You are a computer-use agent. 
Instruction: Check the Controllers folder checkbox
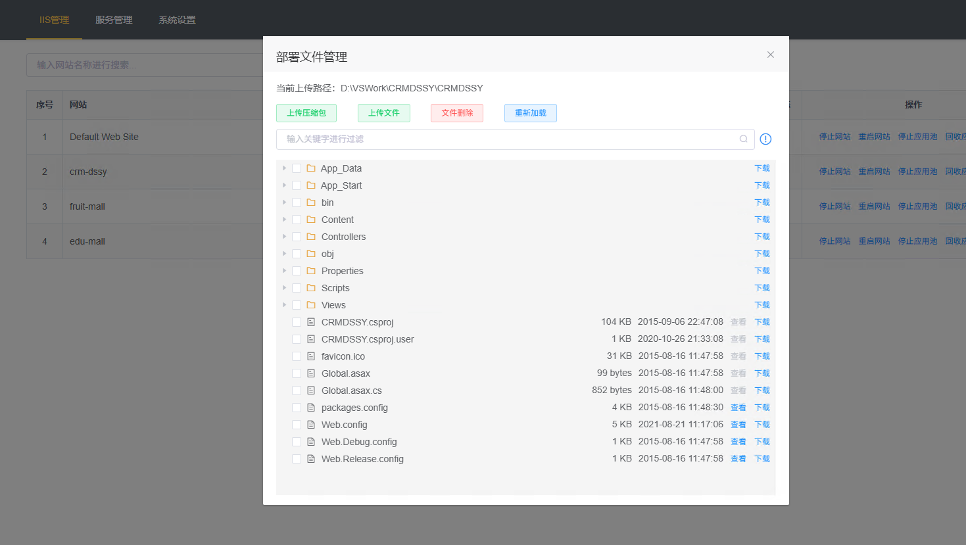click(297, 237)
